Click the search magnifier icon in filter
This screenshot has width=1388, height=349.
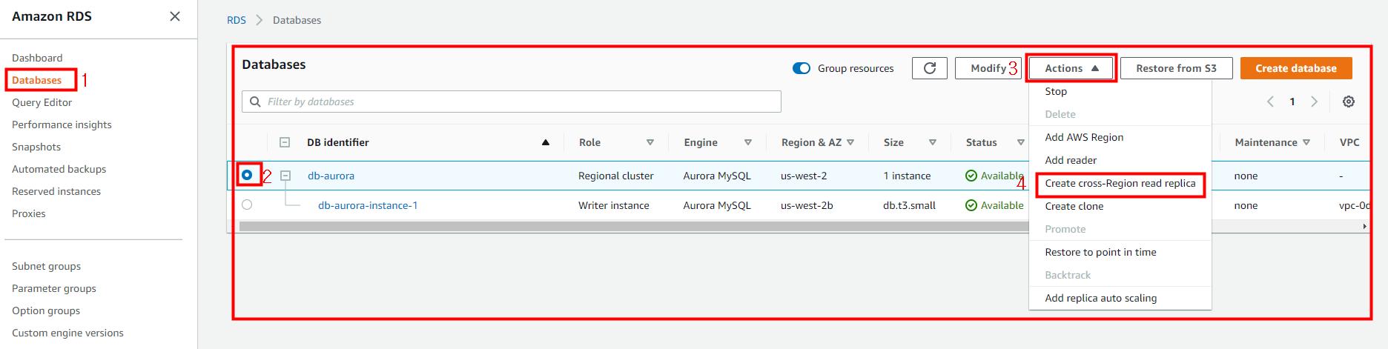click(x=255, y=102)
